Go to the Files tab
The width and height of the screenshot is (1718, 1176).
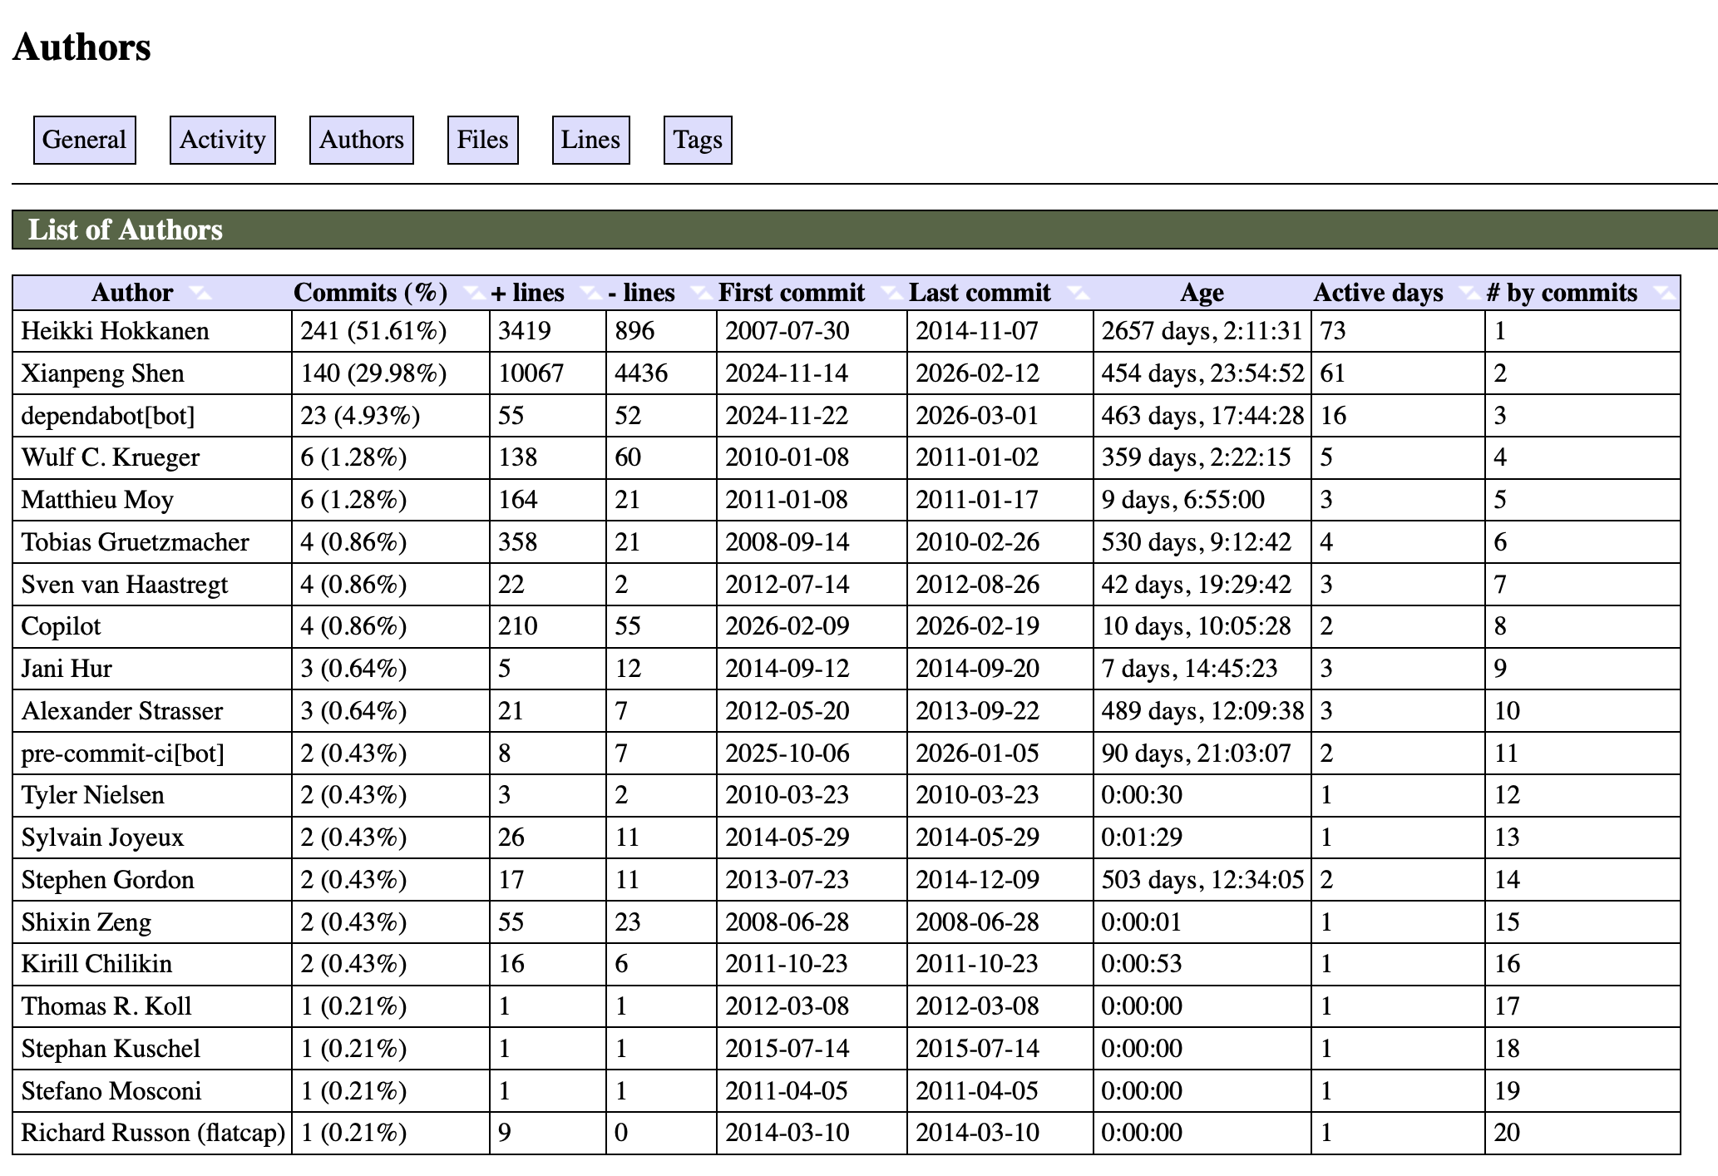482,140
